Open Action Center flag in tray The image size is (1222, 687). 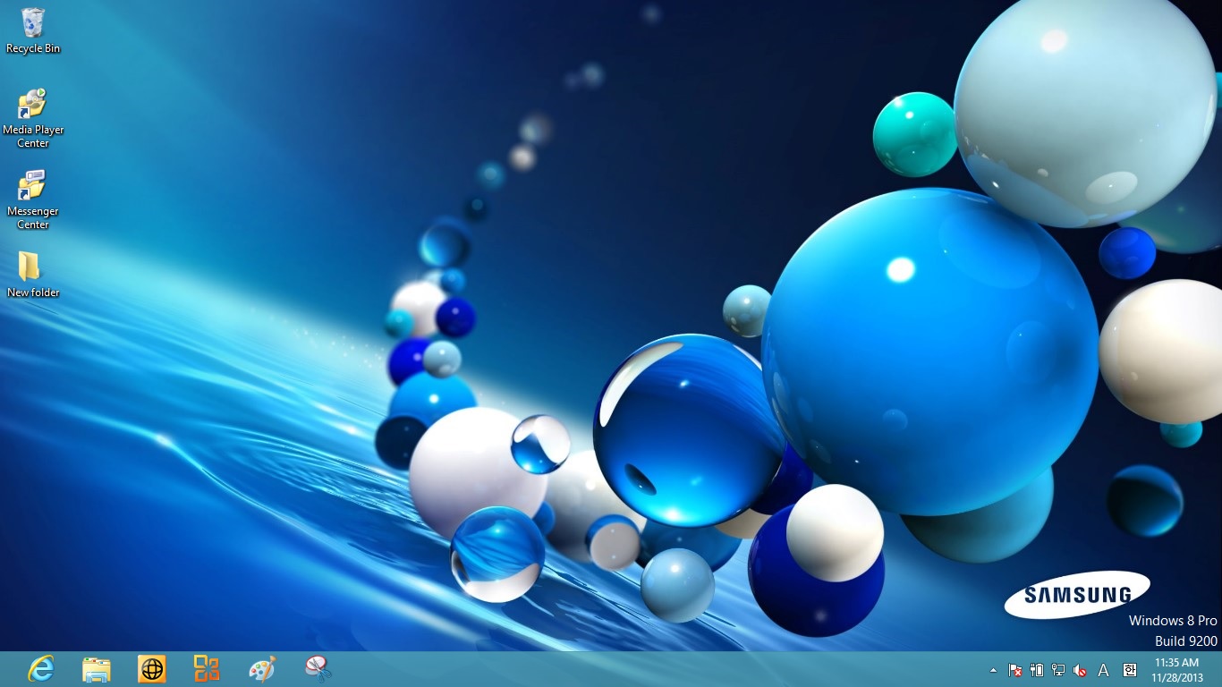[x=1015, y=669]
